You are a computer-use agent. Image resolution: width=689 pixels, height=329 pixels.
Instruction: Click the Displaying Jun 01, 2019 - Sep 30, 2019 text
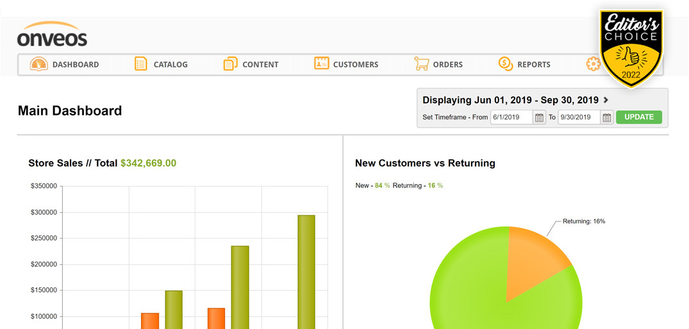(511, 100)
